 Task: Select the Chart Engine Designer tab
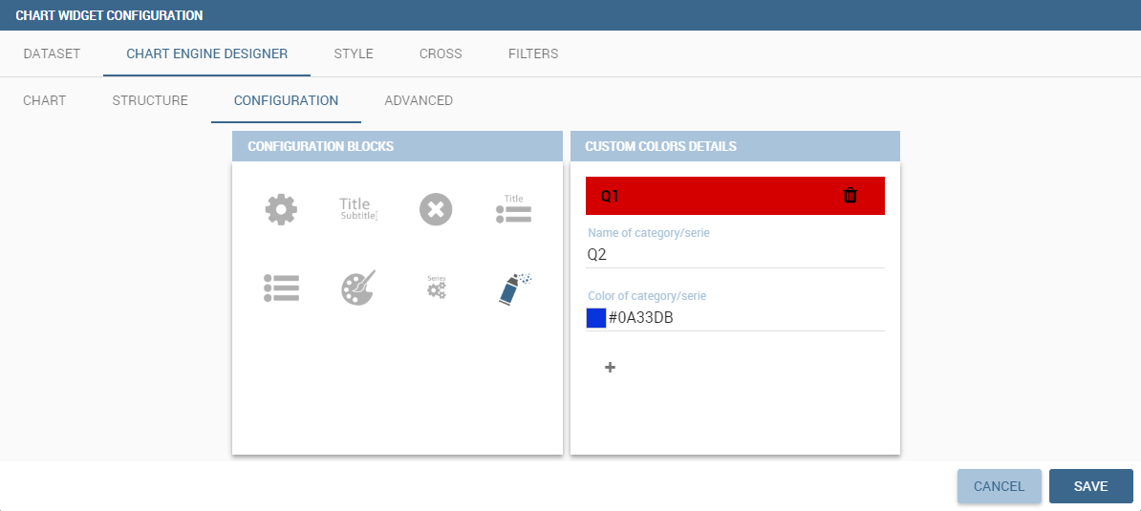click(206, 53)
